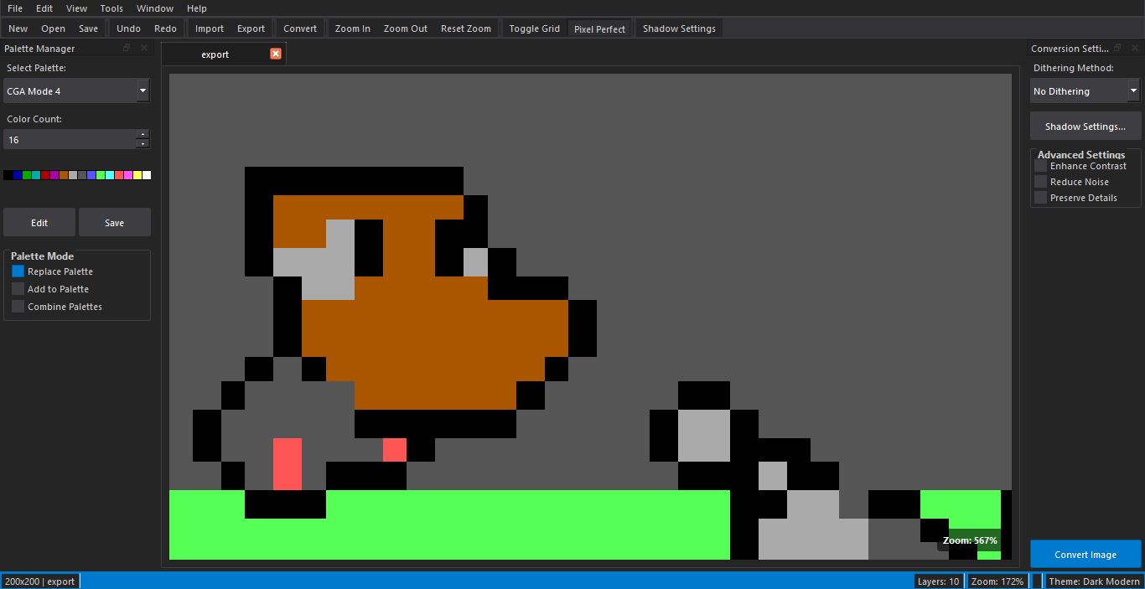This screenshot has height=589, width=1145.
Task: Open the File menu
Action: (15, 8)
